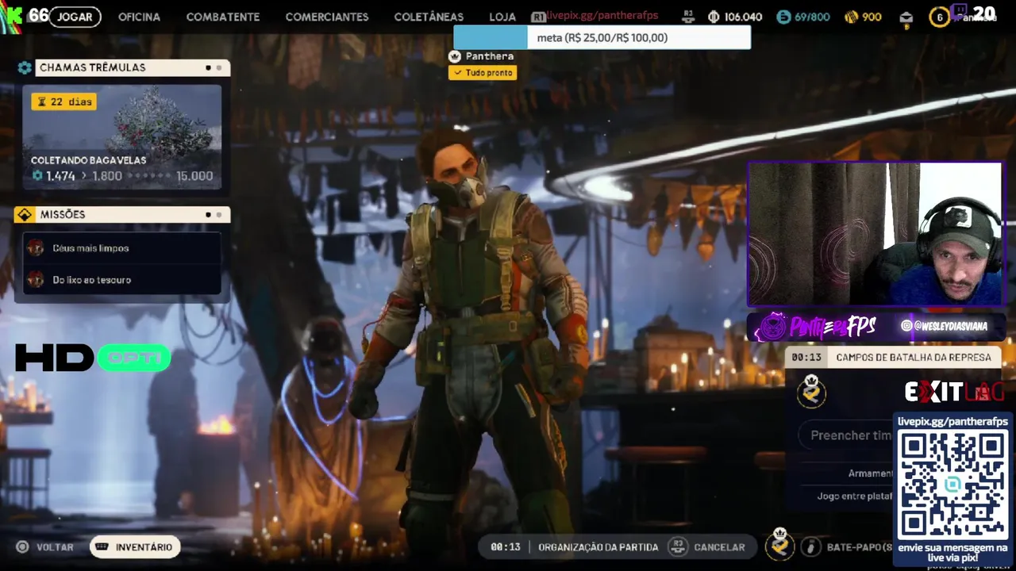The image size is (1016, 571).
Task: Click the streamer webcam feed
Action: coord(875,235)
